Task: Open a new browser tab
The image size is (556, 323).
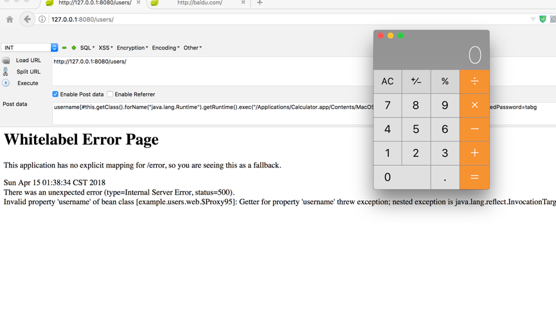Action: [x=260, y=3]
